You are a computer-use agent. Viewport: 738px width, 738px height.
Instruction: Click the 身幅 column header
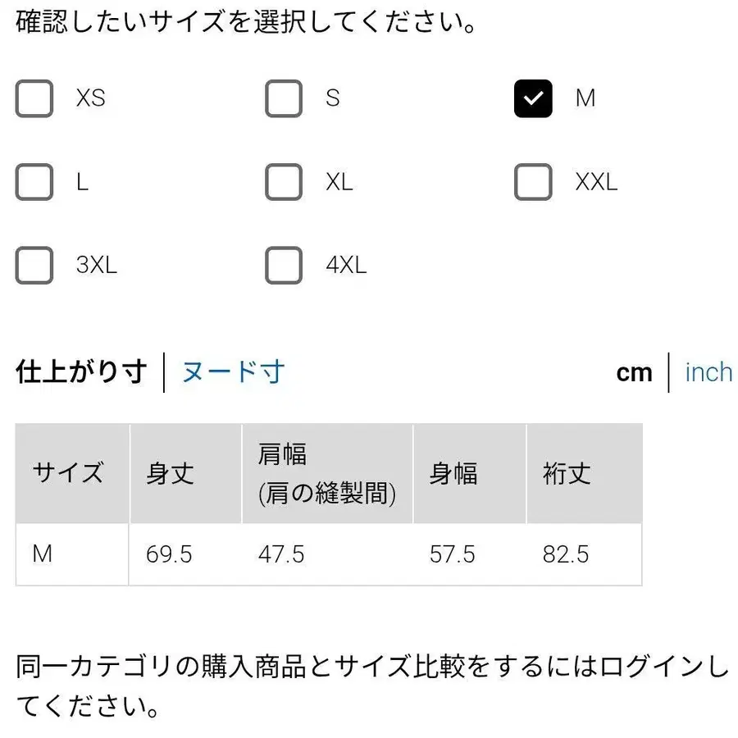tap(453, 474)
